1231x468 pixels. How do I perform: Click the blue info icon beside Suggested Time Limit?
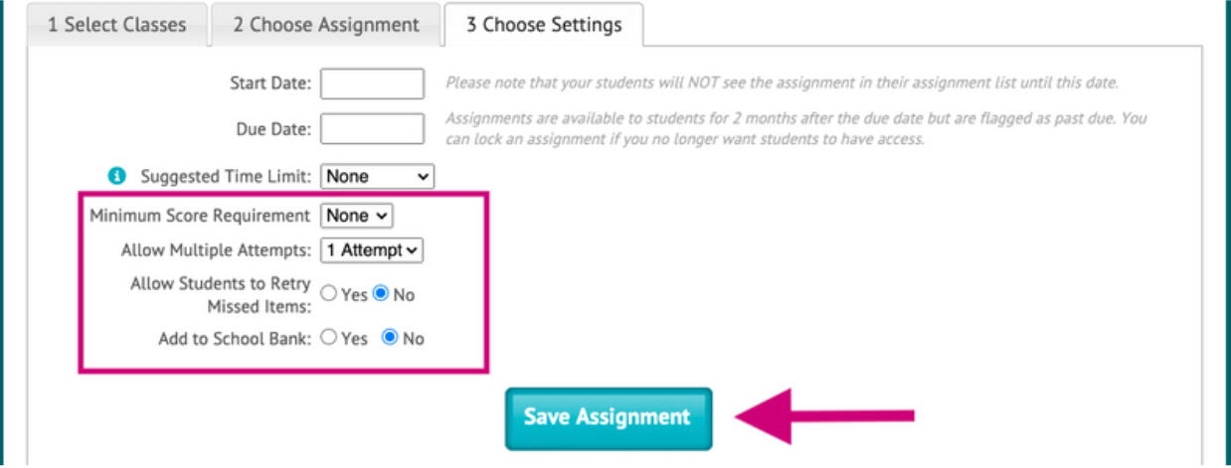(x=116, y=177)
